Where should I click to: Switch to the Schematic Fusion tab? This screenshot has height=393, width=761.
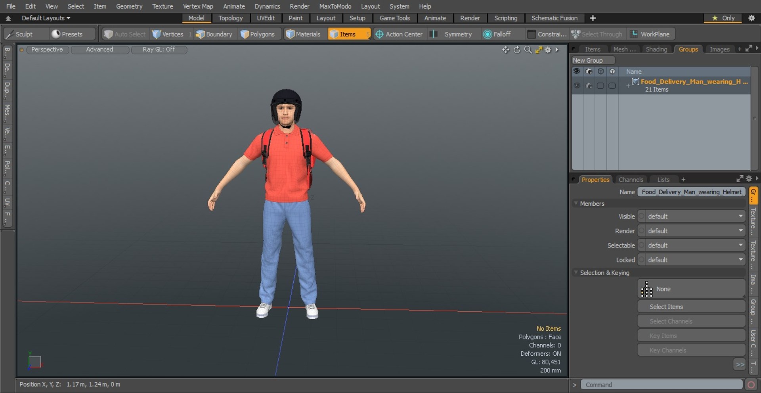[x=554, y=18]
